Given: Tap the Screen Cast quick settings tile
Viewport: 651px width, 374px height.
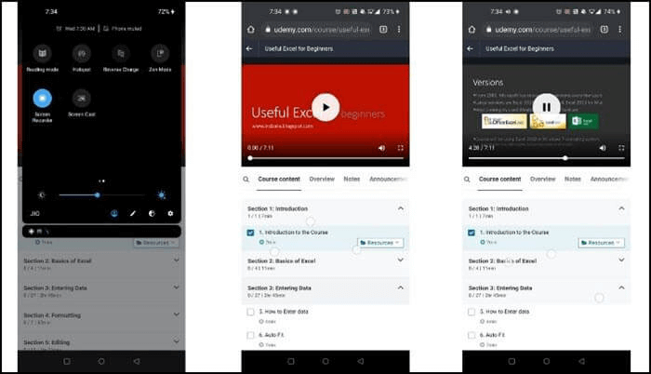Looking at the screenshot, I should [82, 98].
